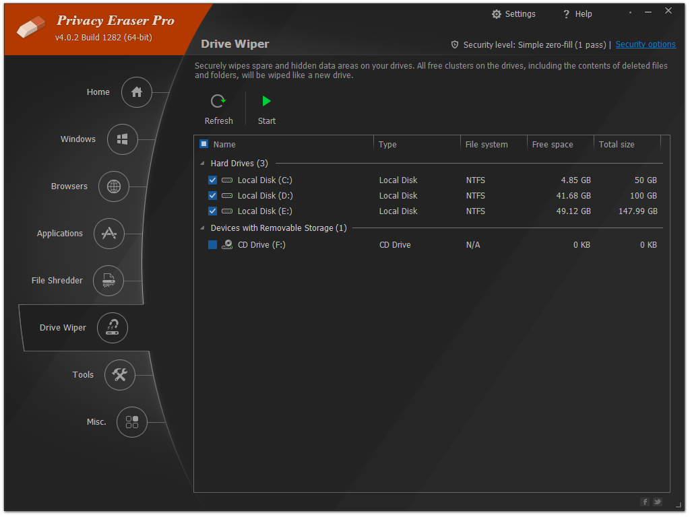This screenshot has width=690, height=517.
Task: Select the Browsers globe icon
Action: 113,186
